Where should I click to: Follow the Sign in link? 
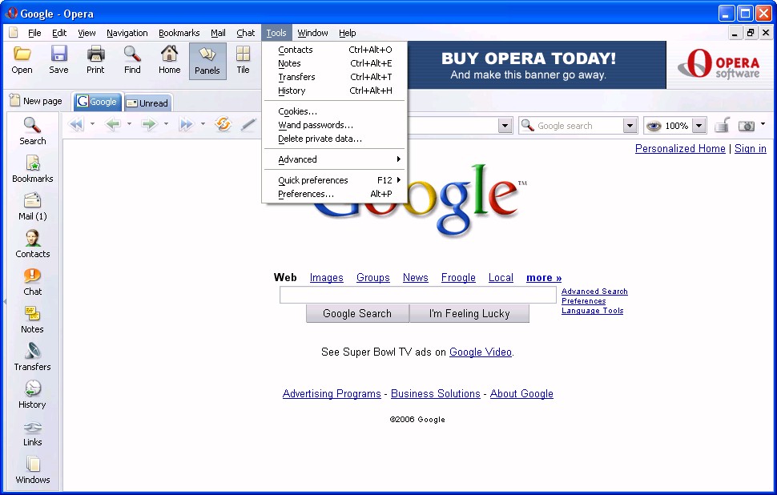(751, 148)
